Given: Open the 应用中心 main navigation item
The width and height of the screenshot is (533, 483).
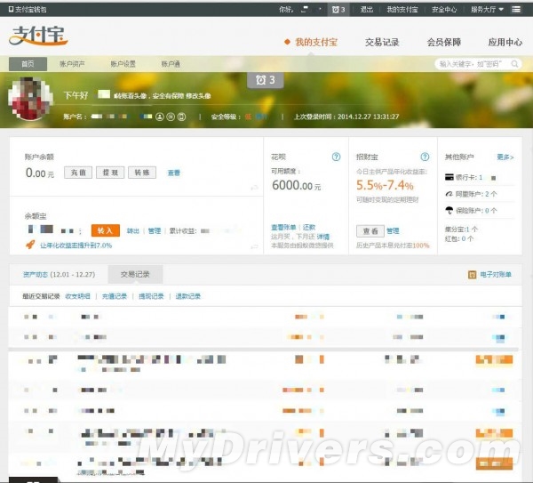Looking at the screenshot, I should point(505,42).
